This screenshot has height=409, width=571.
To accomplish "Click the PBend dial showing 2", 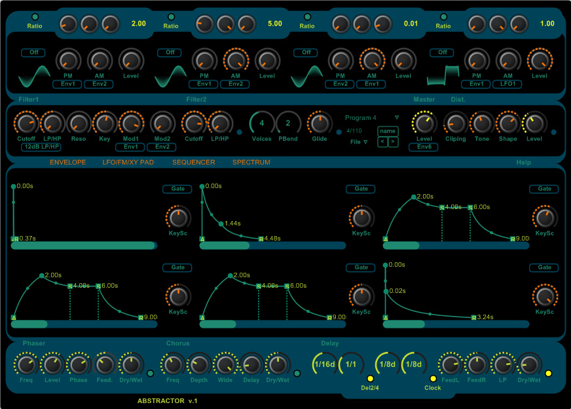I will [288, 123].
